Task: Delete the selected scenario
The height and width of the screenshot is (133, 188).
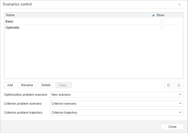Action: point(46,85)
